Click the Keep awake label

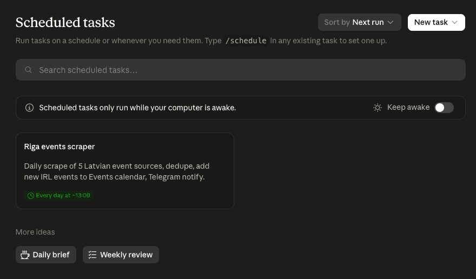coord(408,108)
